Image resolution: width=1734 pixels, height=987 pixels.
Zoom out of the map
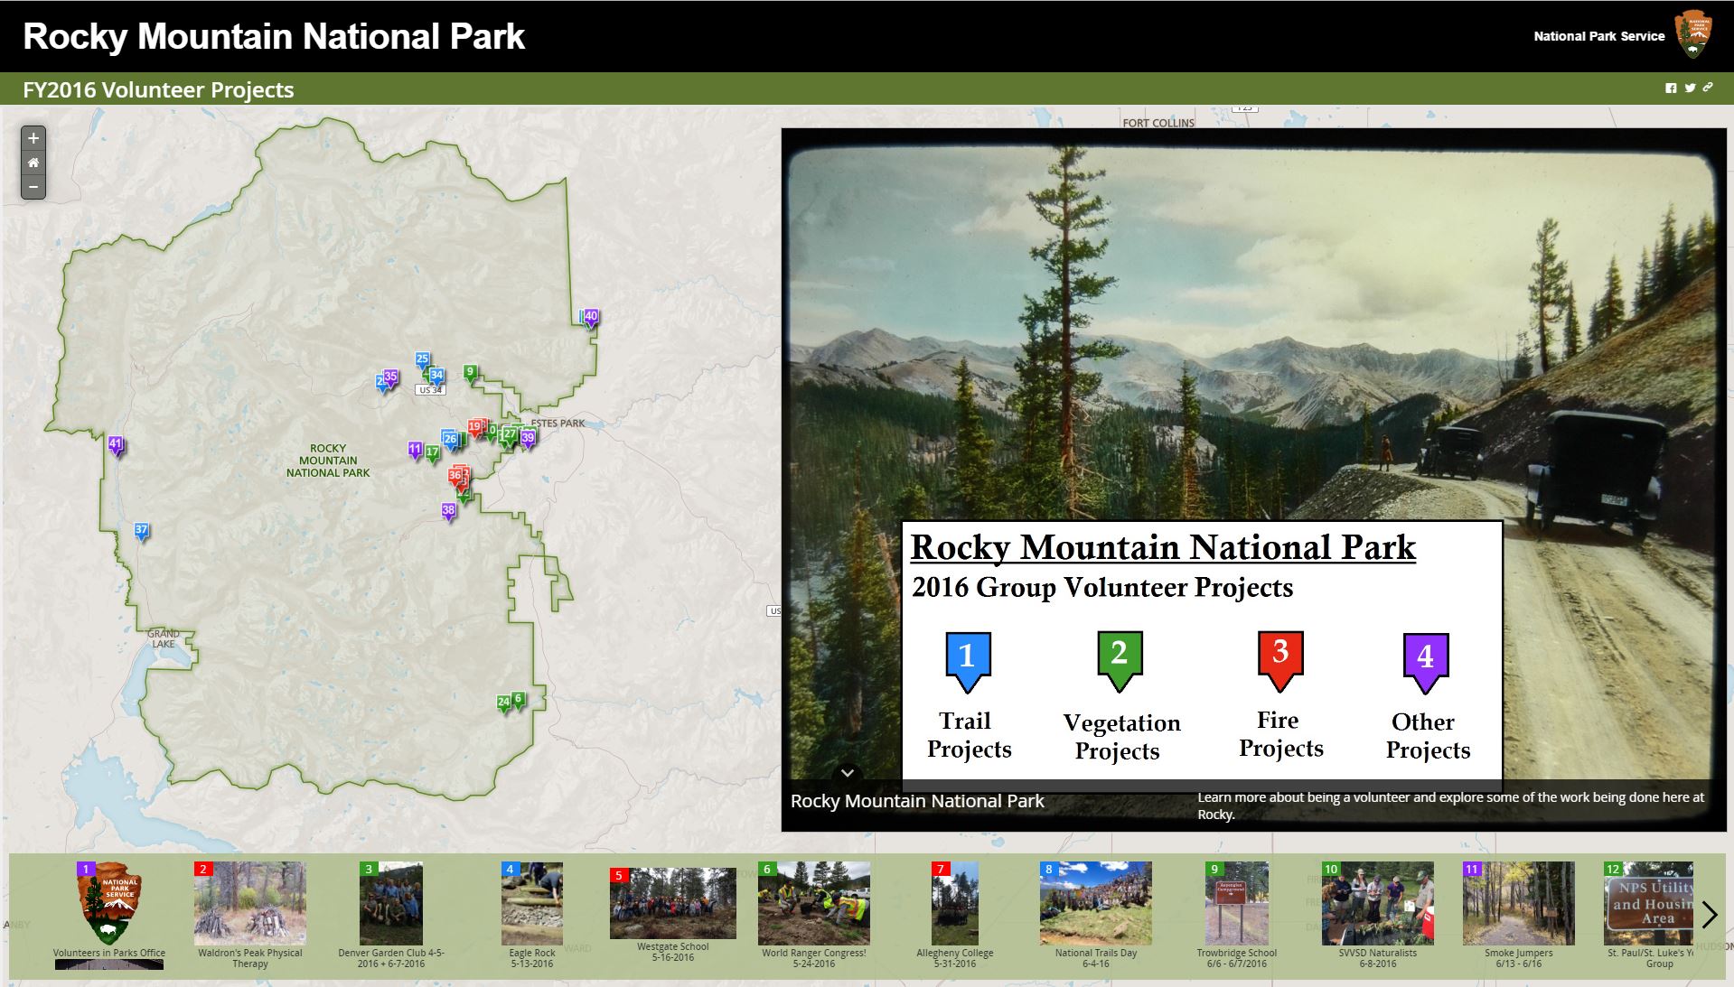coord(33,187)
